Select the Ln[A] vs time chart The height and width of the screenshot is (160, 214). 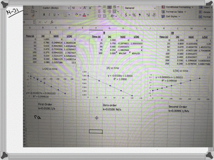pyautogui.click(x=50, y=83)
